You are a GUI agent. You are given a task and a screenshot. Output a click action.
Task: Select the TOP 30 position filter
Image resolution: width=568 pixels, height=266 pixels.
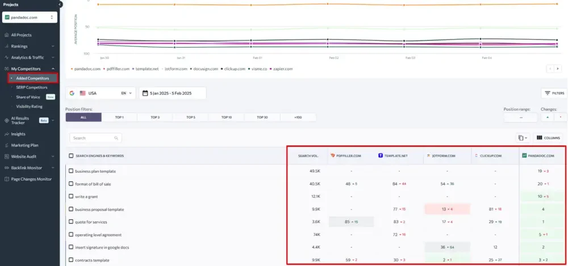pos(262,118)
